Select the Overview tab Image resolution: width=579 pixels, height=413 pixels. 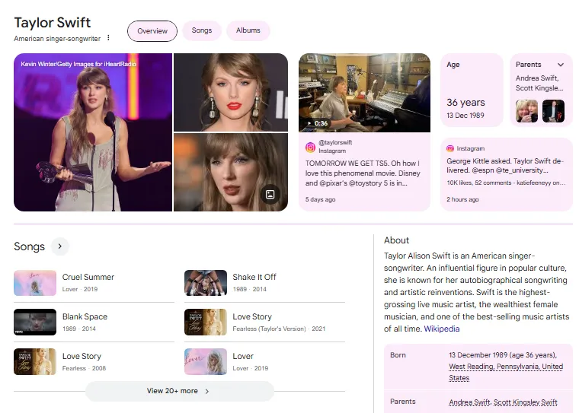tap(152, 31)
